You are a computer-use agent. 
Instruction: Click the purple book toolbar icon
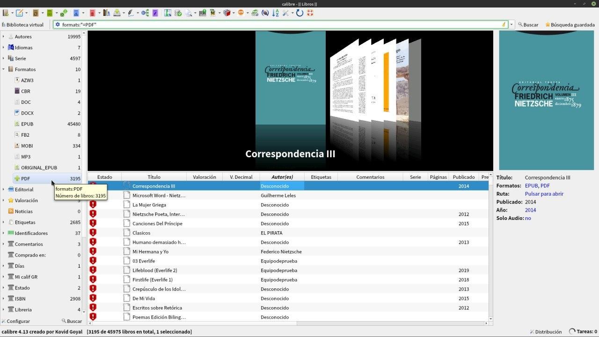pos(155,13)
